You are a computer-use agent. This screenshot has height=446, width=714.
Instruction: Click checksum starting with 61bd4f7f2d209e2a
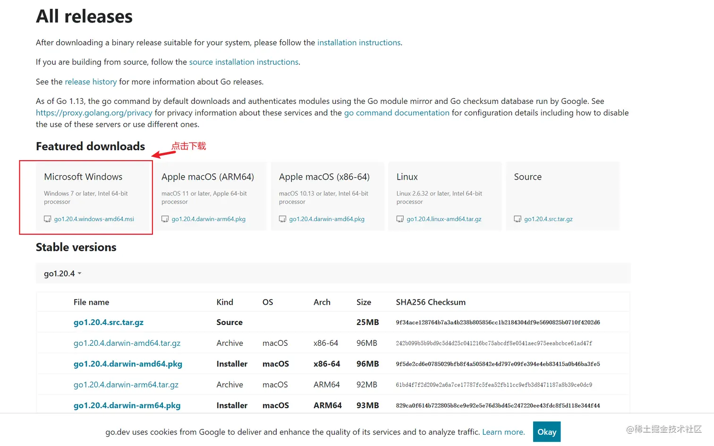494,385
